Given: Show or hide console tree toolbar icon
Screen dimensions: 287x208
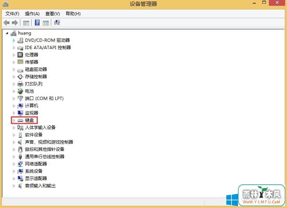Looking at the screenshot, I should (26, 23).
